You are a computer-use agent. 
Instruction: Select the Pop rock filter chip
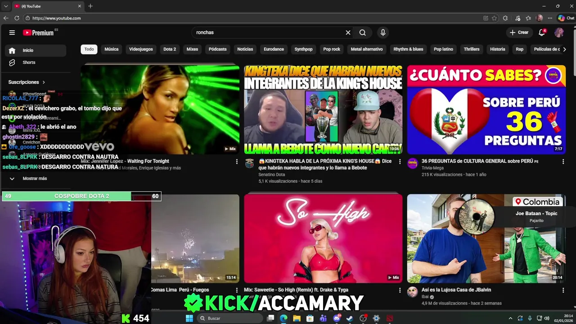pos(332,49)
